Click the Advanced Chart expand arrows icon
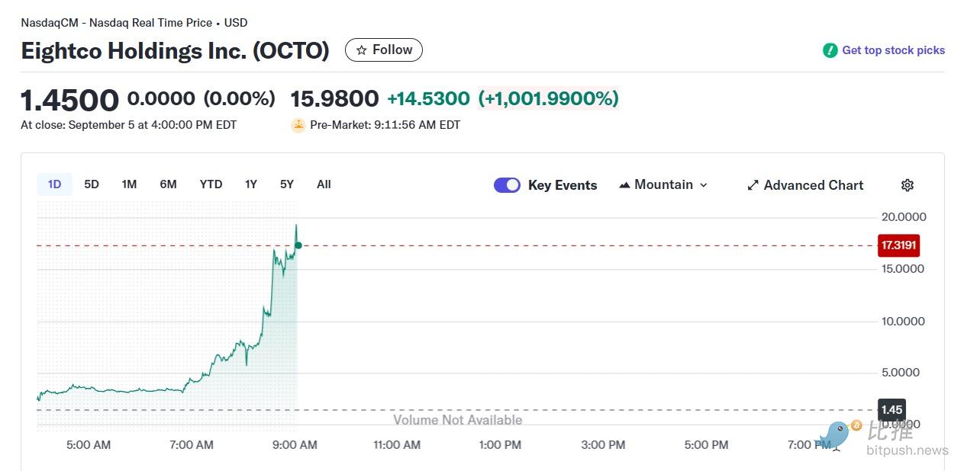Viewport: 964px width, 471px height. 753,185
